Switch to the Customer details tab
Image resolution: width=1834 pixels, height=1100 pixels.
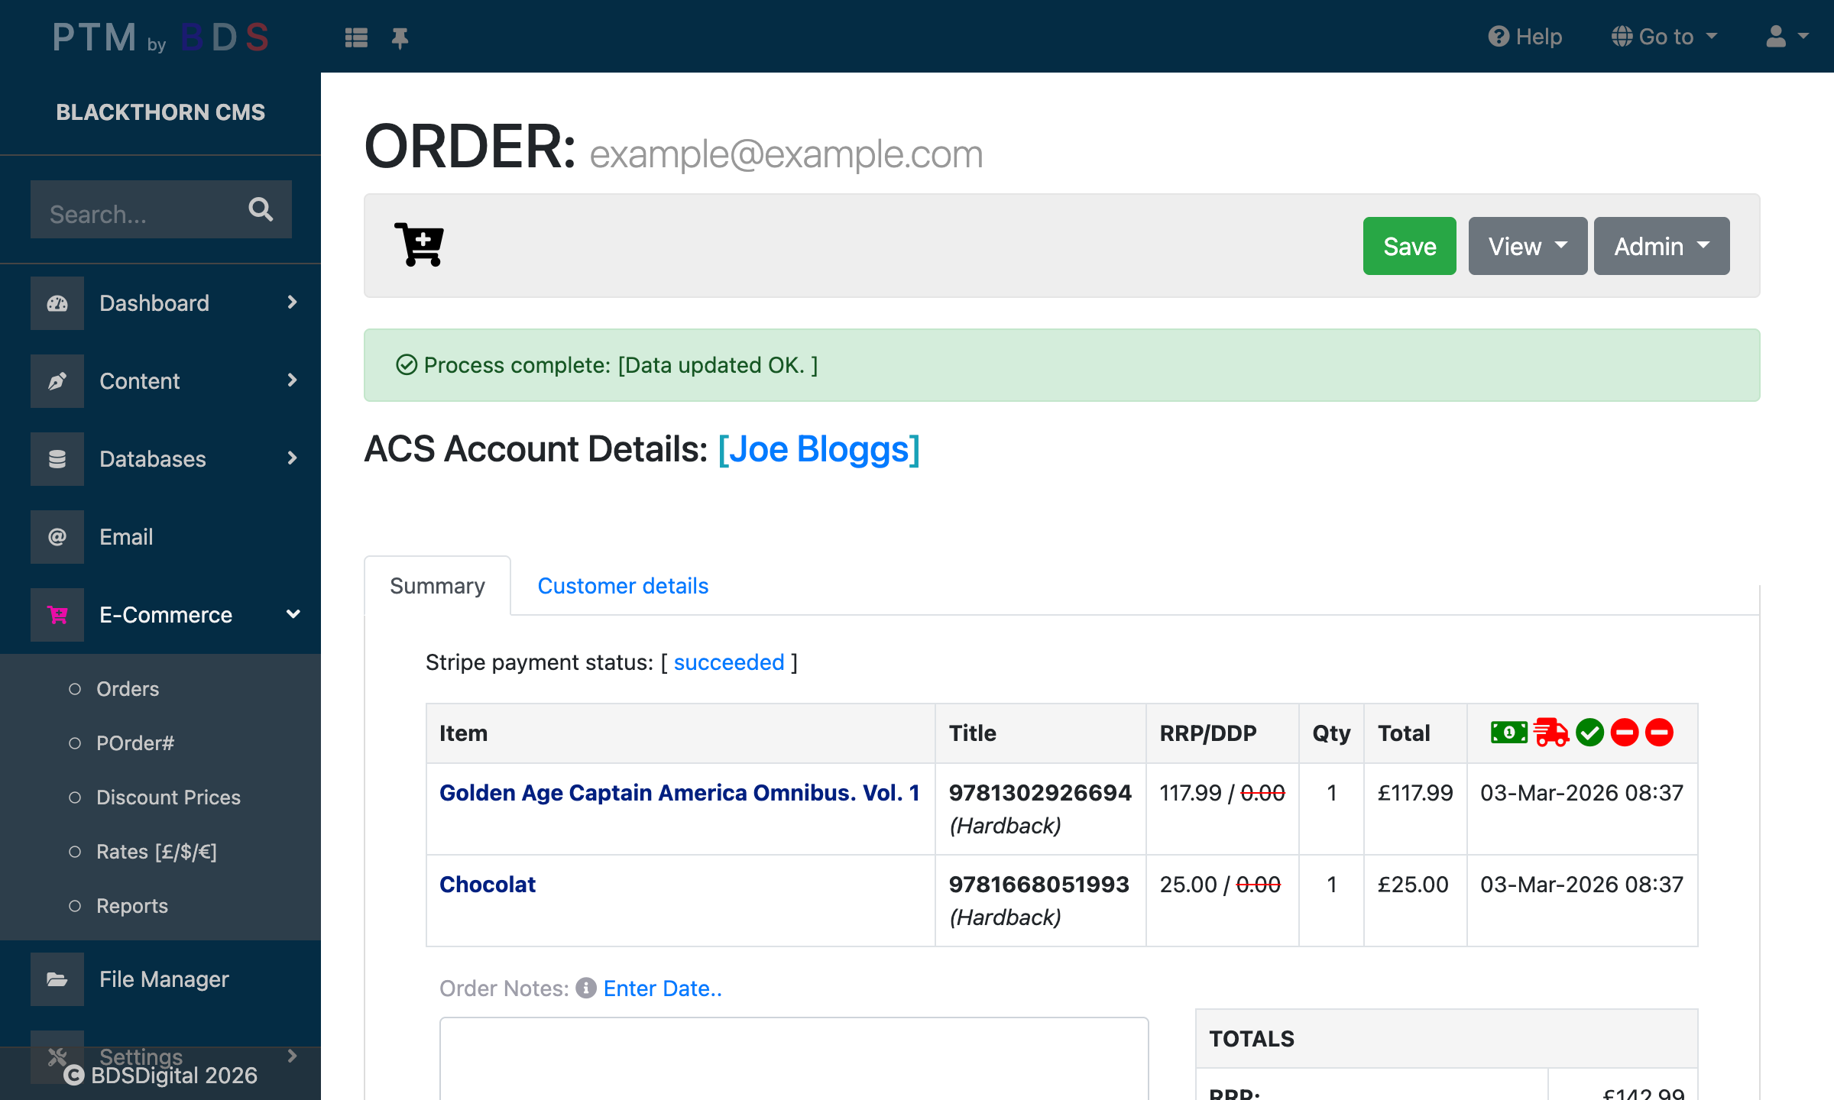coord(623,585)
